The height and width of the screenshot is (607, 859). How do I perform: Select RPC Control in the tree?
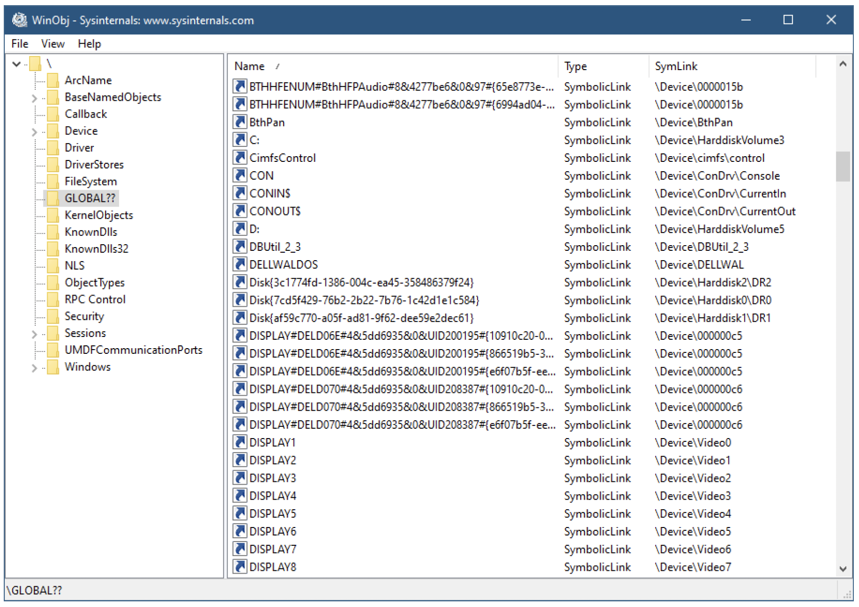[x=95, y=299]
